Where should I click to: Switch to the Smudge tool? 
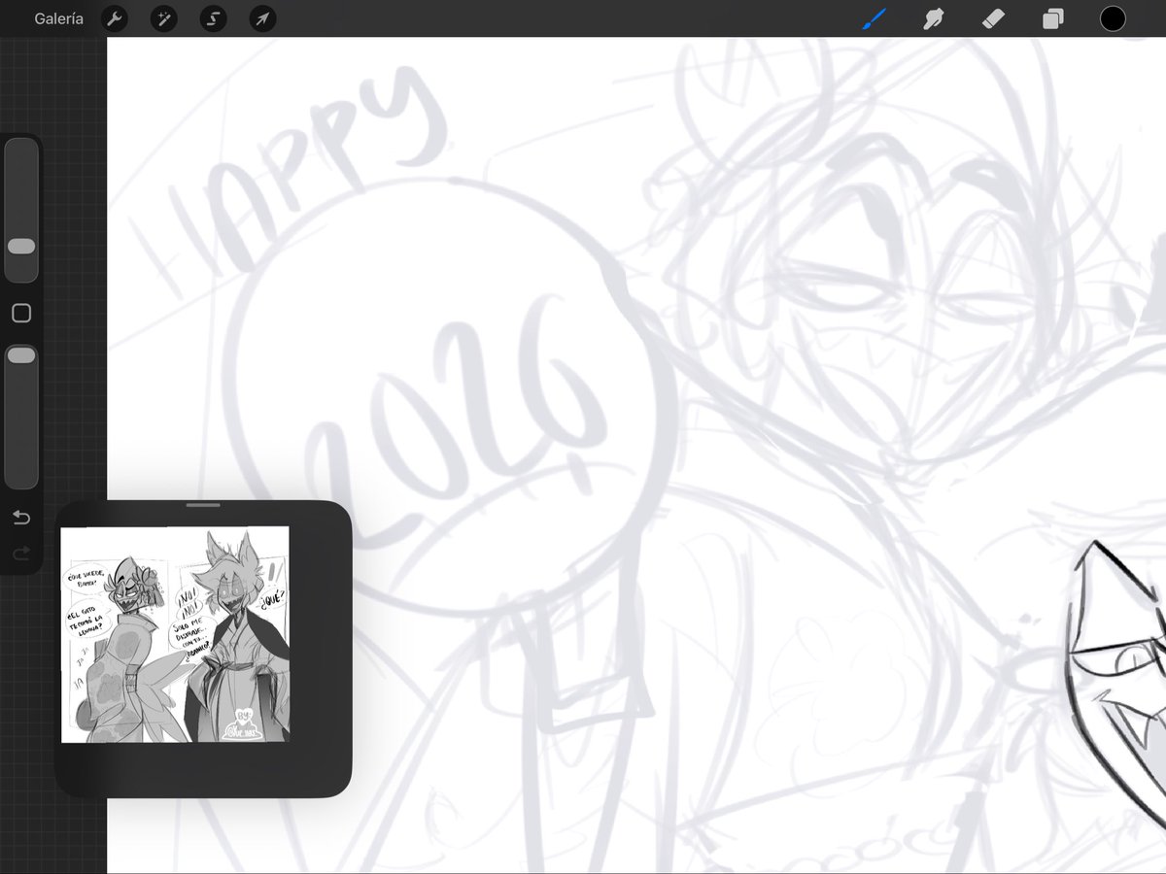click(x=933, y=18)
